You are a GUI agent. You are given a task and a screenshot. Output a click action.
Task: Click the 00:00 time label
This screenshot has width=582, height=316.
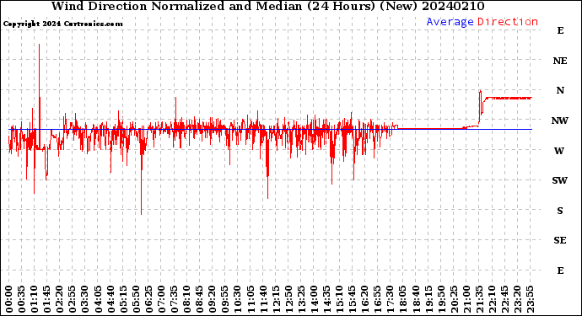coord(9,299)
